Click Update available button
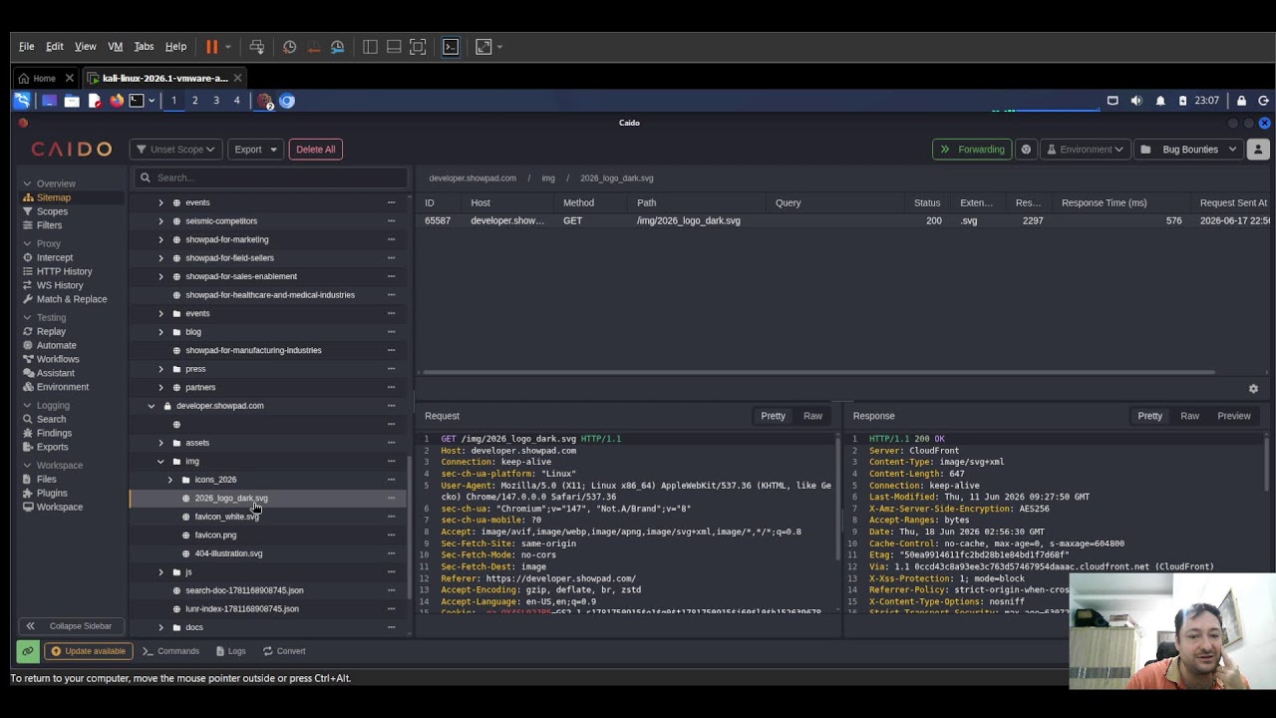 point(88,651)
